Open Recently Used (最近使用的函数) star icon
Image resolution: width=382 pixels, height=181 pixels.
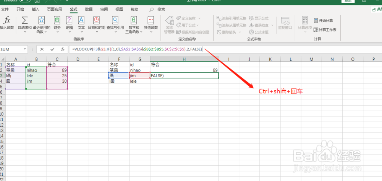(x=42, y=20)
